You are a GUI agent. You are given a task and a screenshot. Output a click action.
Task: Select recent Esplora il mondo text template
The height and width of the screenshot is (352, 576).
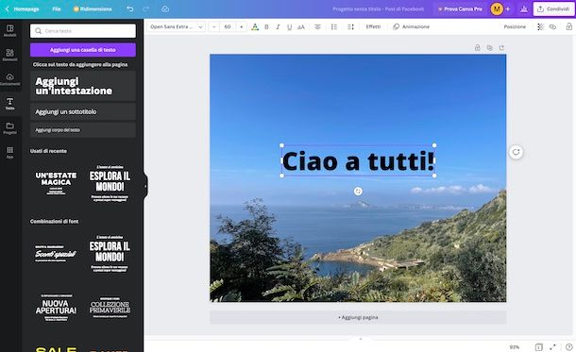[110, 183]
